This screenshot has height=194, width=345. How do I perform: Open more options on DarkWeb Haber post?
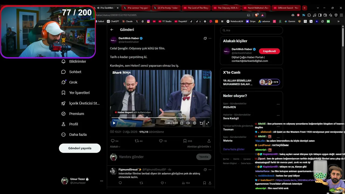point(210,38)
